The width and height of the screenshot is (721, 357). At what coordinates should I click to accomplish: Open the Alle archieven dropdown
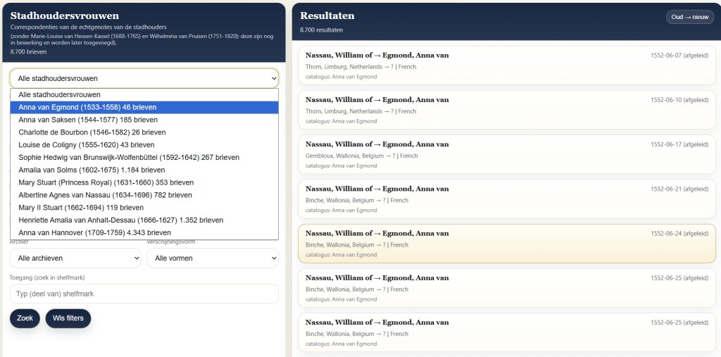(75, 258)
